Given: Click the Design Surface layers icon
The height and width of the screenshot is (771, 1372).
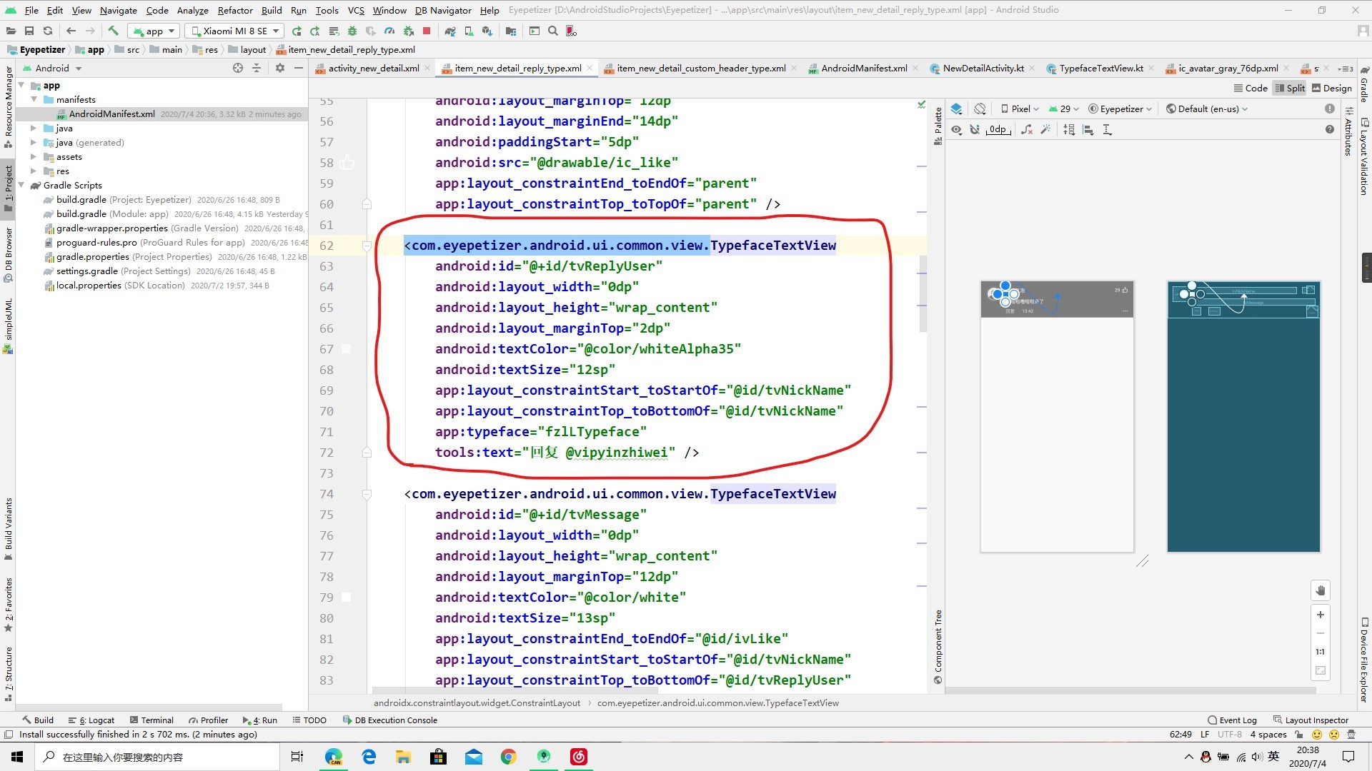Looking at the screenshot, I should (x=956, y=109).
